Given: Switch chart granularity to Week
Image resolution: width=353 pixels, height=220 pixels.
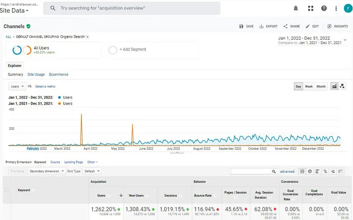Looking at the screenshot, I should click(309, 86).
